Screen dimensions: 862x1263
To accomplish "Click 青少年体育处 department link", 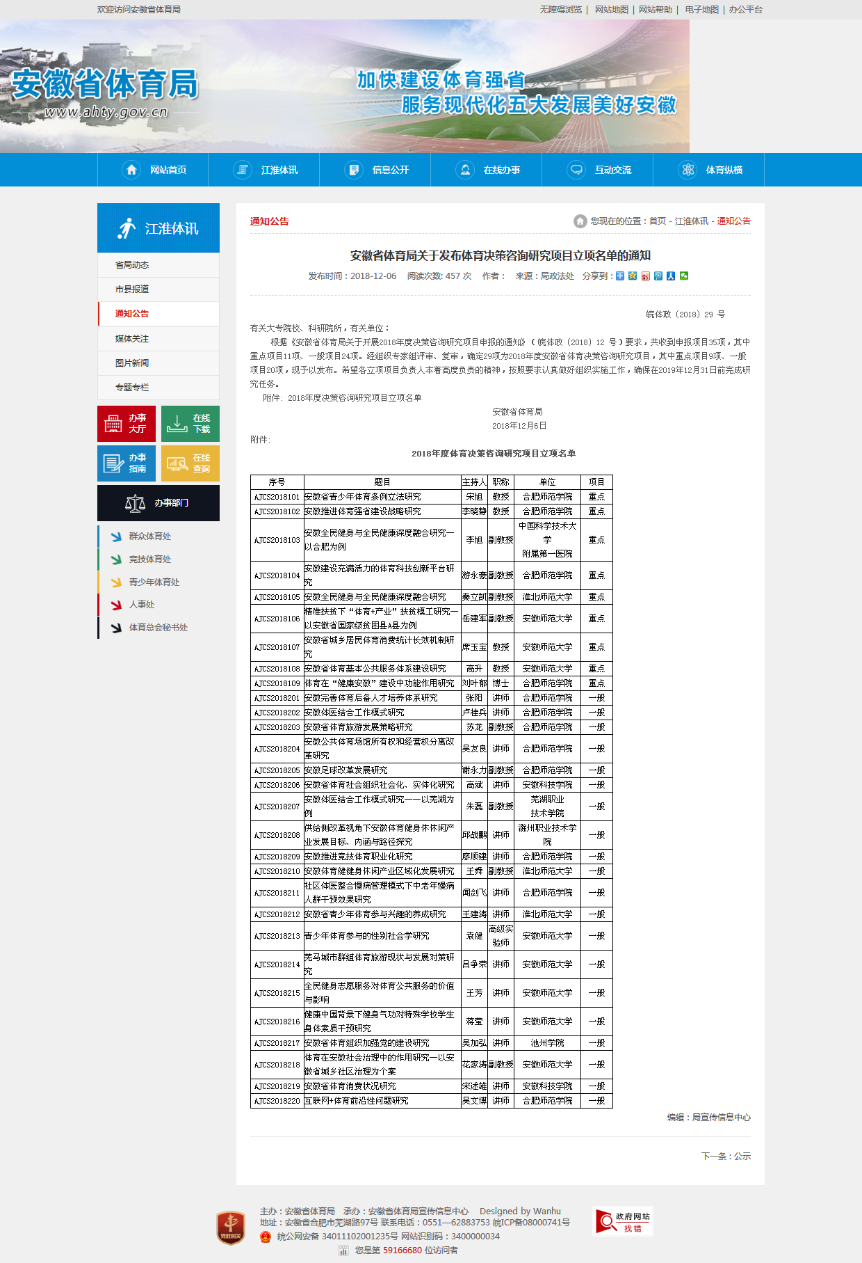I will click(154, 582).
